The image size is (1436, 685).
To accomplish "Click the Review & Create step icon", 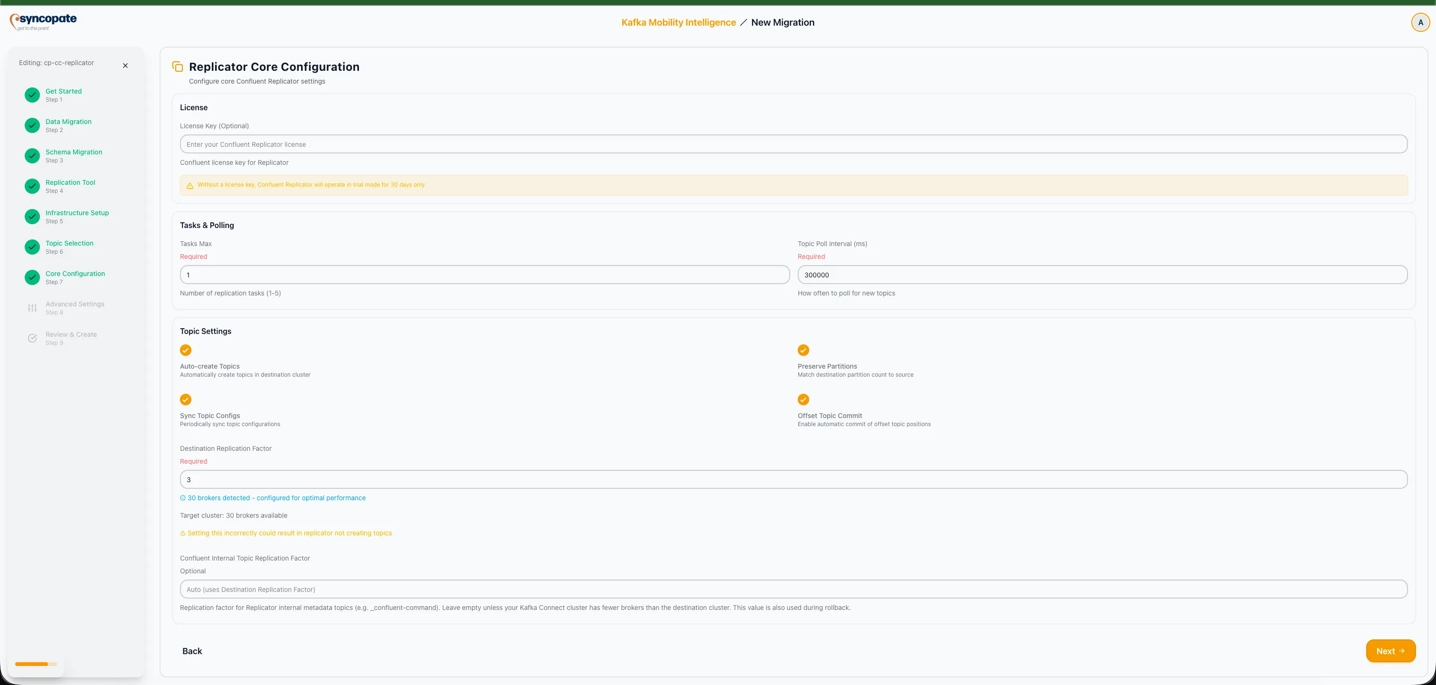I will pos(32,338).
